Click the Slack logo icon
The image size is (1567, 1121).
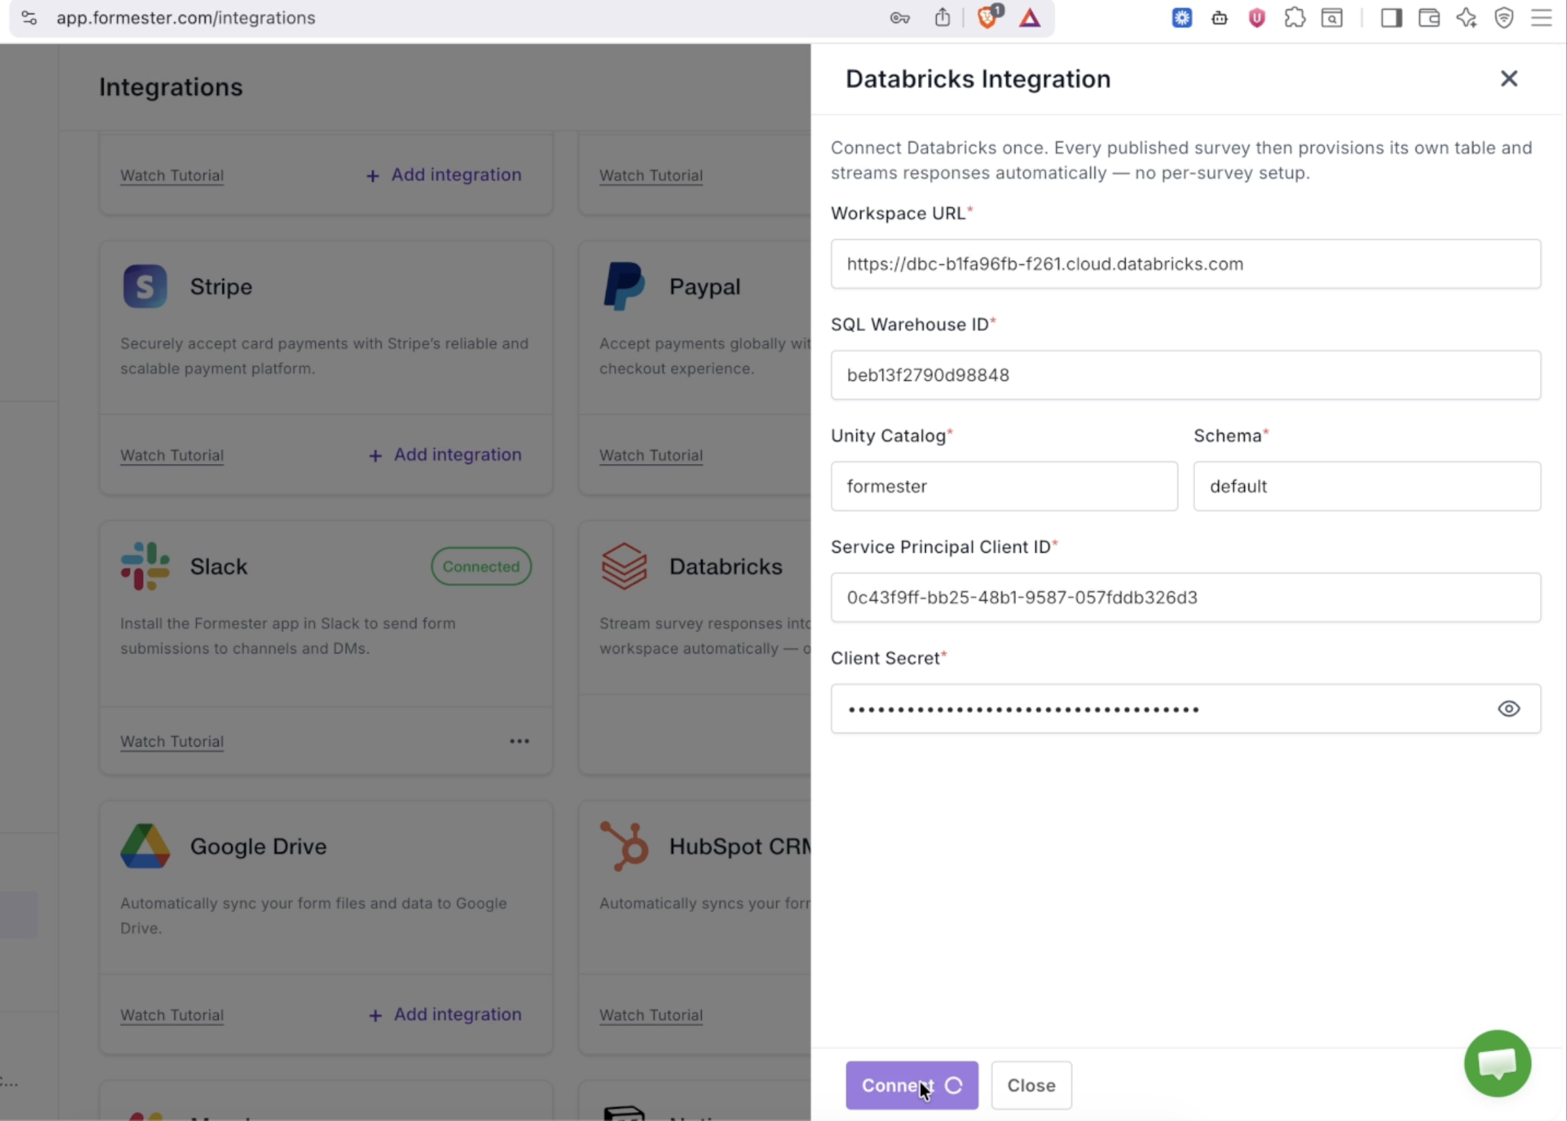[x=145, y=566]
